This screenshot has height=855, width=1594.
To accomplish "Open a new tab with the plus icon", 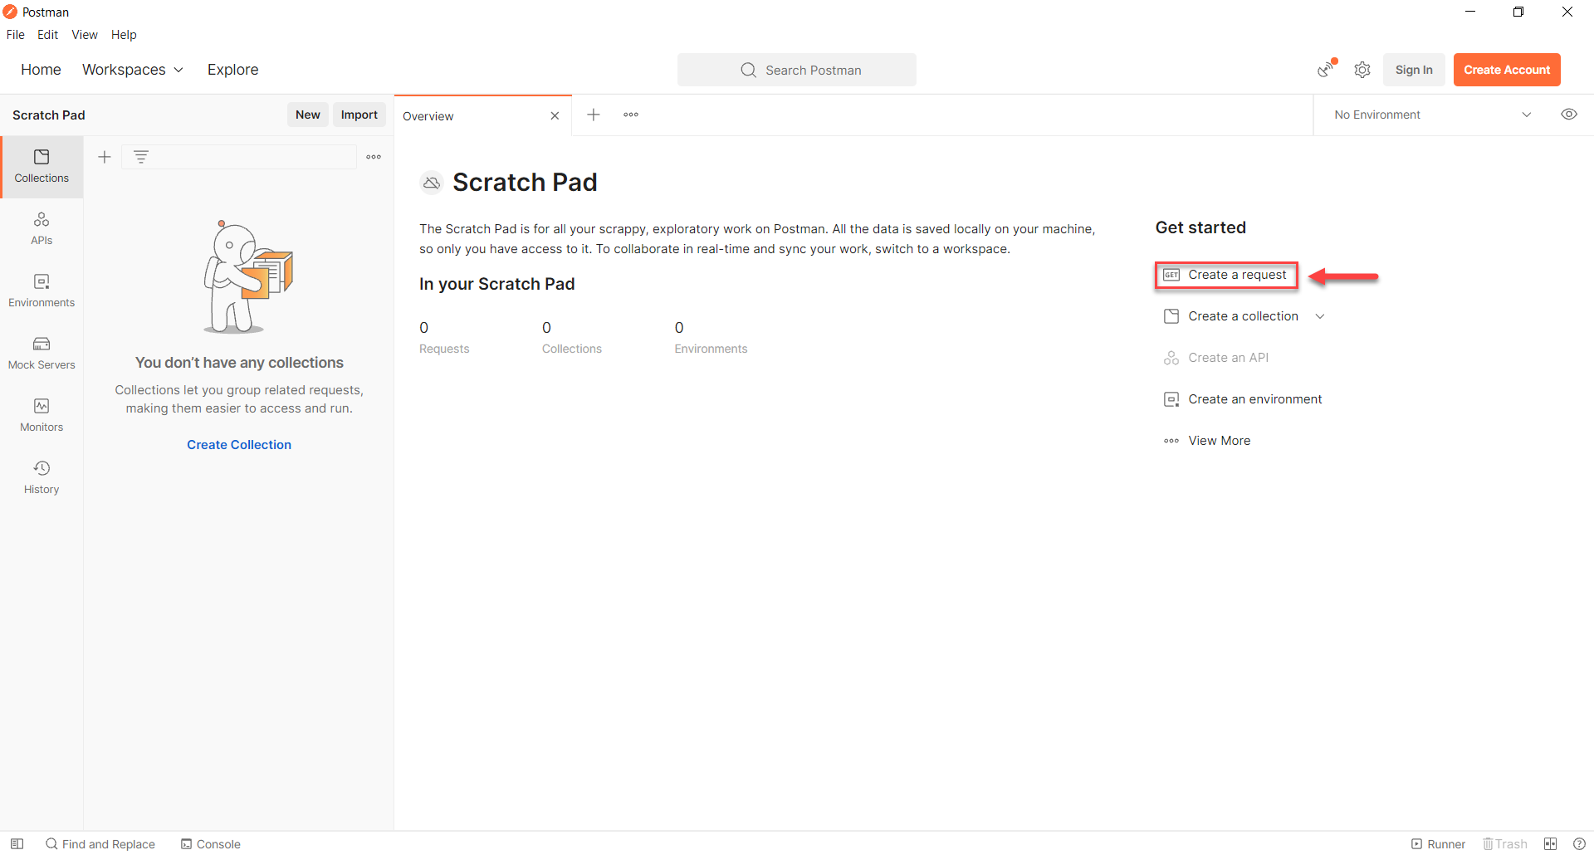I will point(594,115).
